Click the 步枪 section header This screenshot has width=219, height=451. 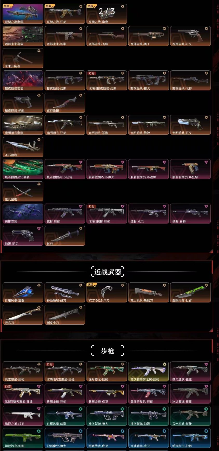point(108,351)
